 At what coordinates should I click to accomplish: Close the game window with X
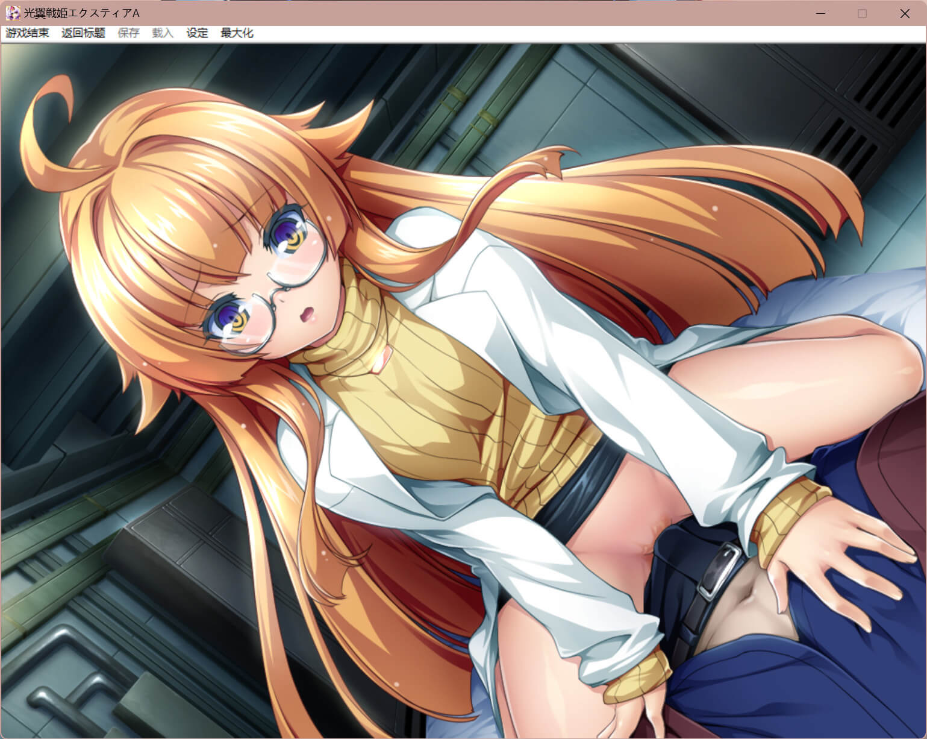[x=904, y=13]
